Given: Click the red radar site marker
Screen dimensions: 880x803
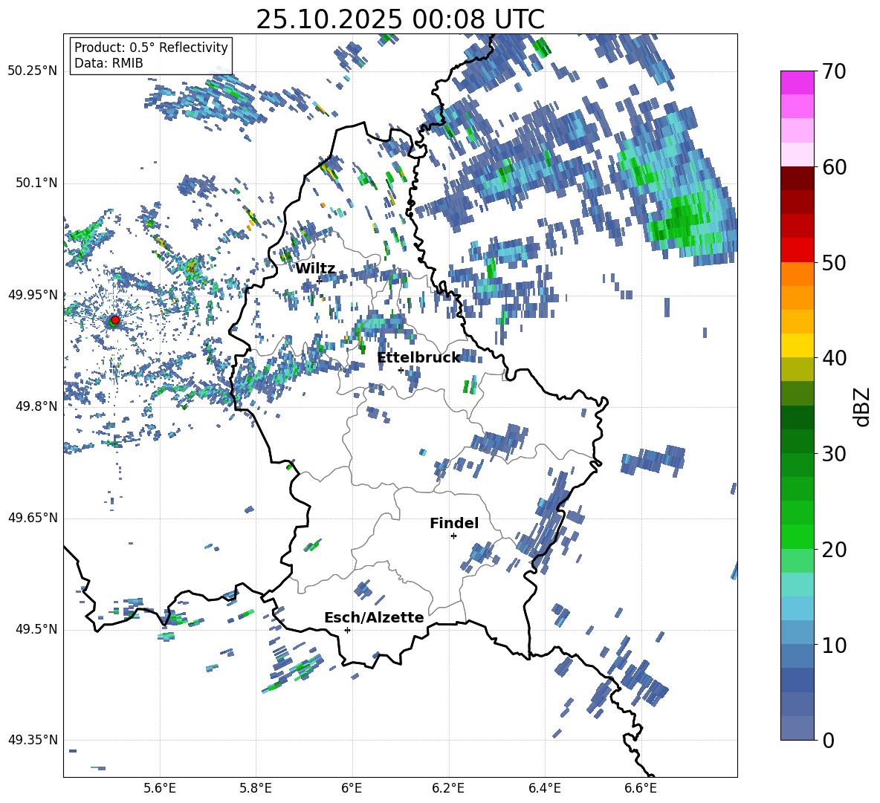Looking at the screenshot, I should 114,320.
